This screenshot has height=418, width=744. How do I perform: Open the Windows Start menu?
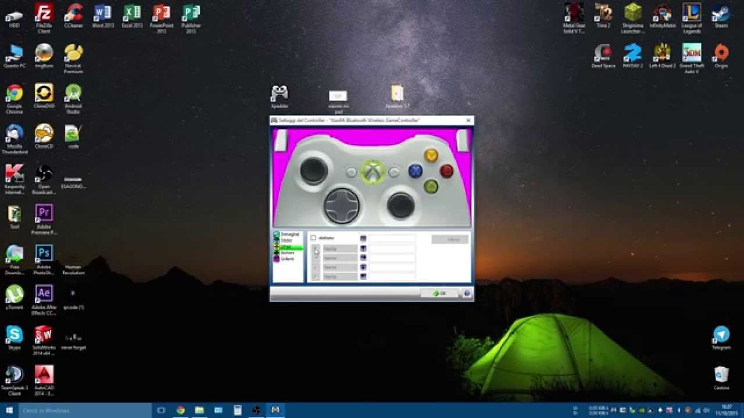pyautogui.click(x=9, y=410)
